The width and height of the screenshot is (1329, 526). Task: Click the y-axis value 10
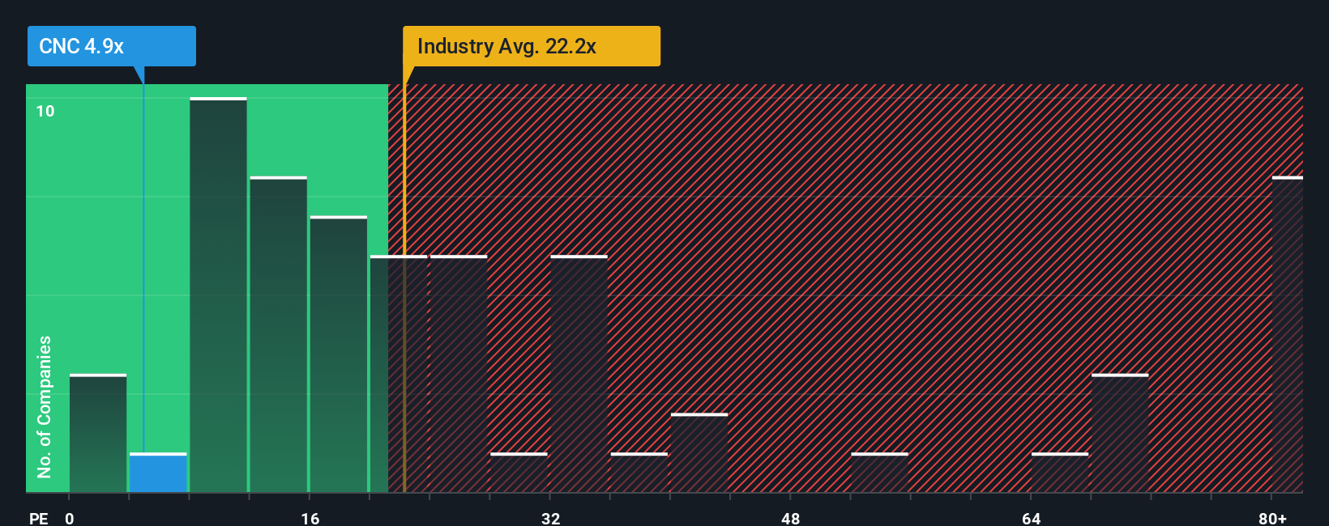pyautogui.click(x=45, y=111)
